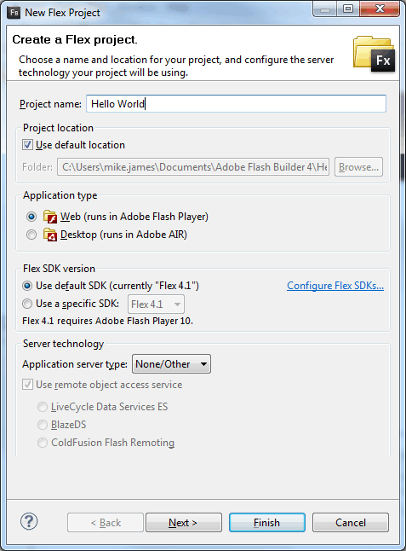Click the Finish button
Viewport: 406px width, 551px height.
click(x=266, y=523)
